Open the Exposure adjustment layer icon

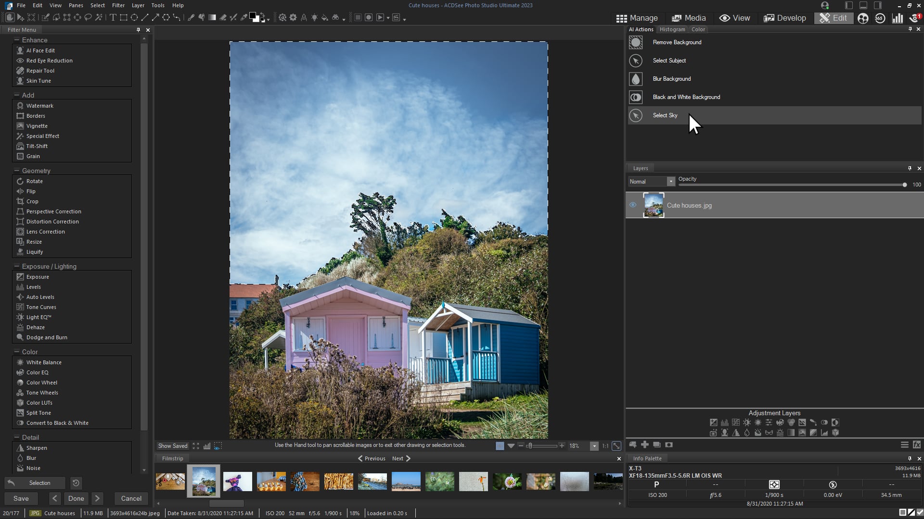pyautogui.click(x=713, y=423)
